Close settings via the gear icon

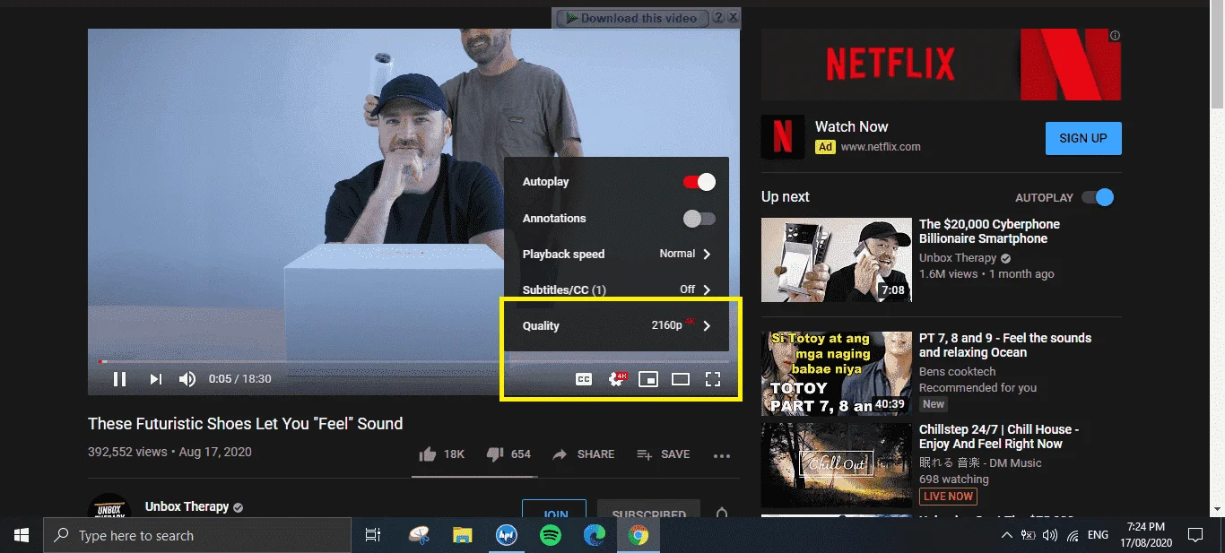pyautogui.click(x=617, y=379)
